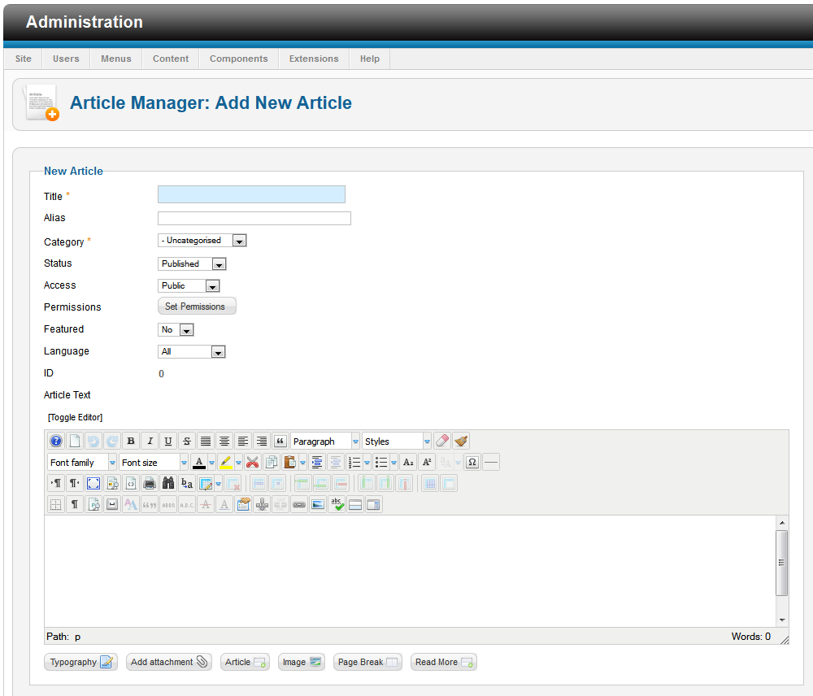Image resolution: width=813 pixels, height=696 pixels.
Task: Toggle bold formatting
Action: [131, 442]
